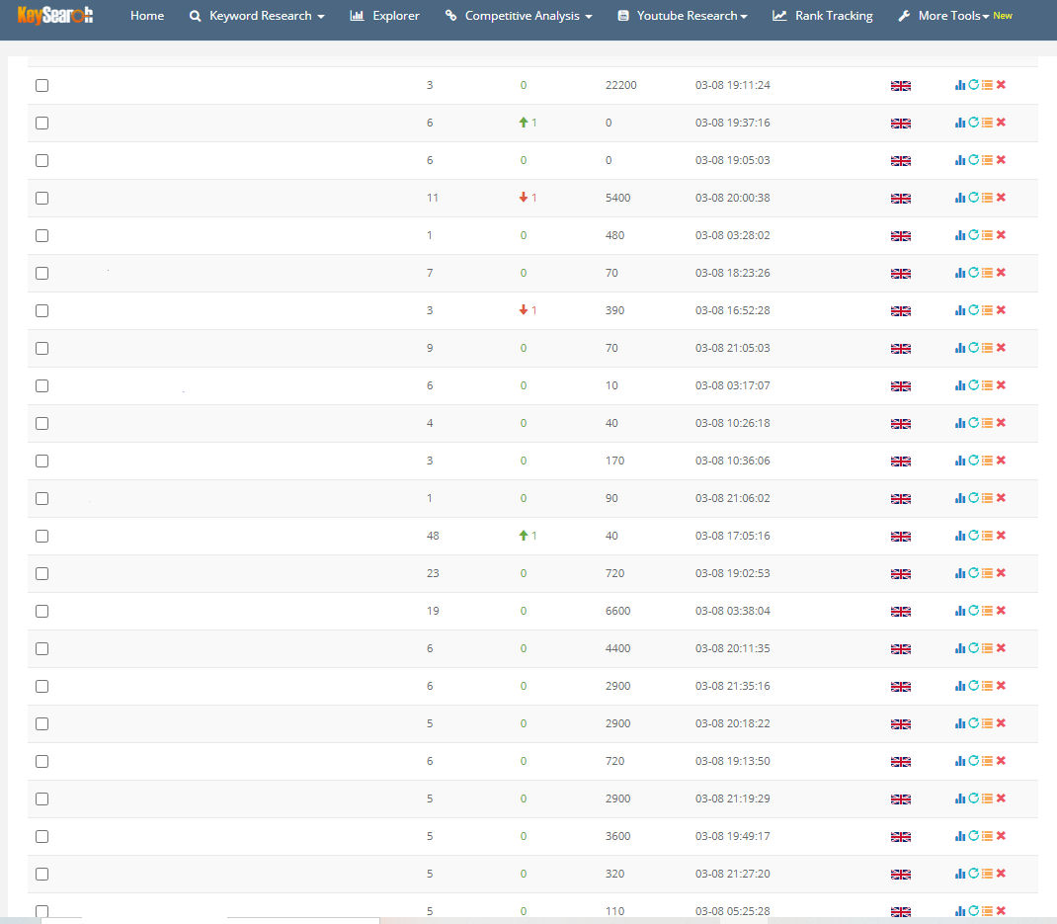The width and height of the screenshot is (1057, 924).
Task: Click the orange list icon in row 03-08 03:38:04
Action: (x=987, y=611)
